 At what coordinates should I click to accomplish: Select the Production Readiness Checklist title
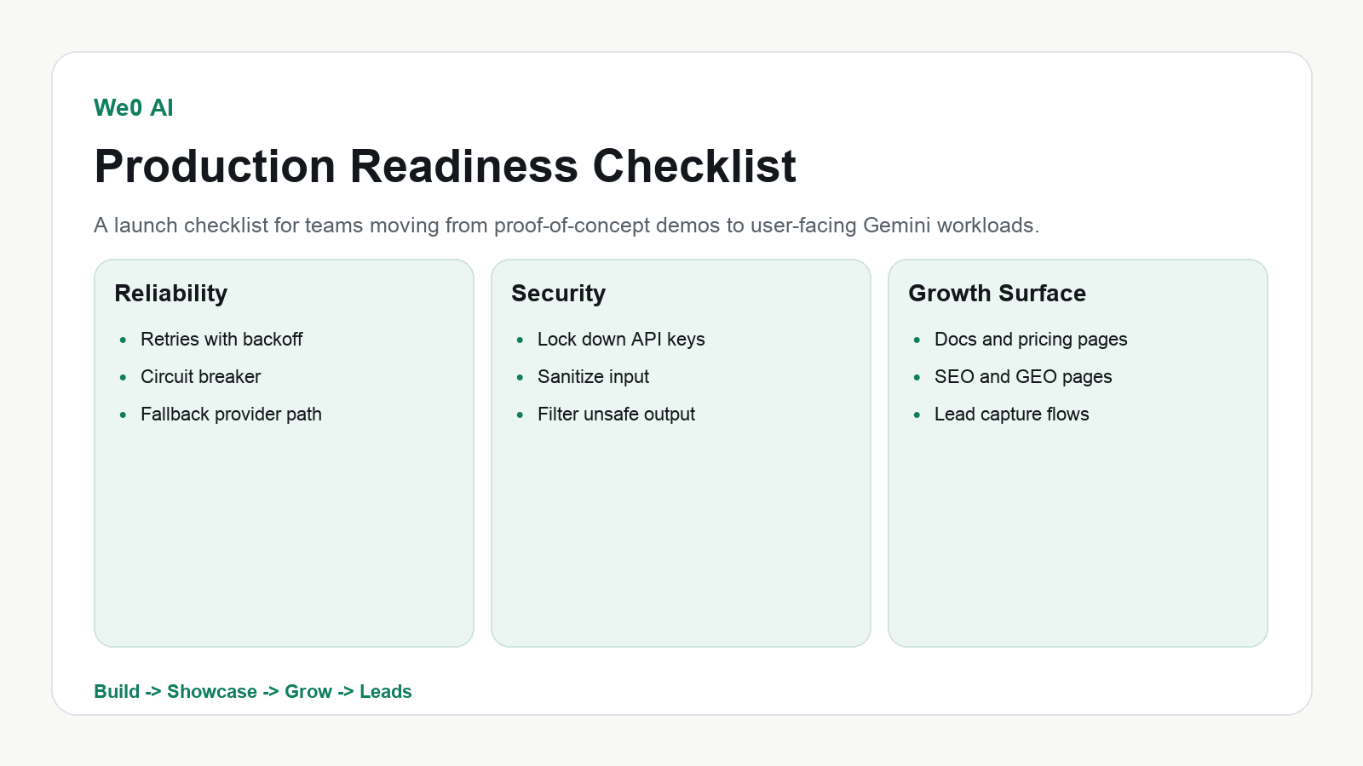click(446, 166)
